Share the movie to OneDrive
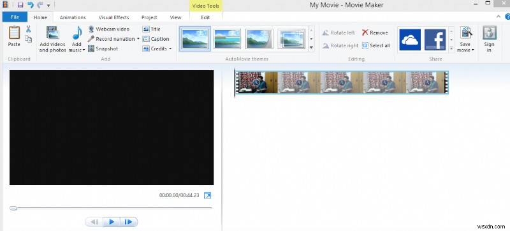Viewport: 510px width, 231px height. [x=410, y=40]
